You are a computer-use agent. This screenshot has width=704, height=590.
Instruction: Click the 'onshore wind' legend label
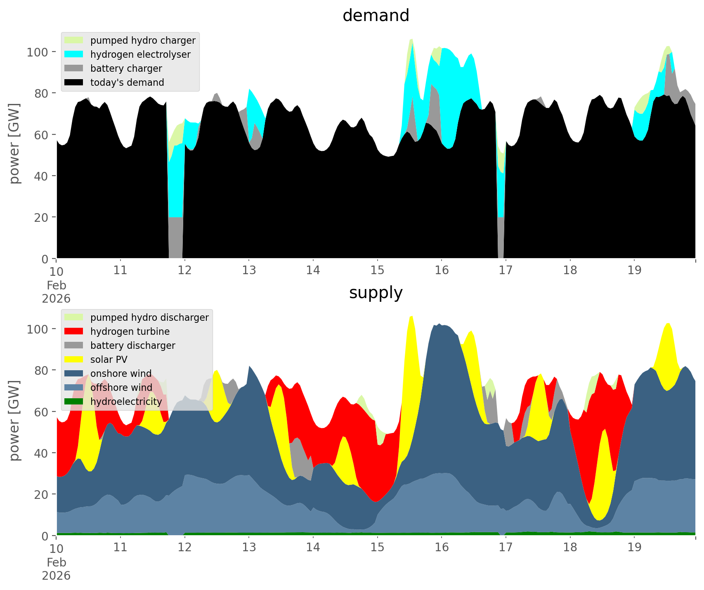pyautogui.click(x=121, y=374)
